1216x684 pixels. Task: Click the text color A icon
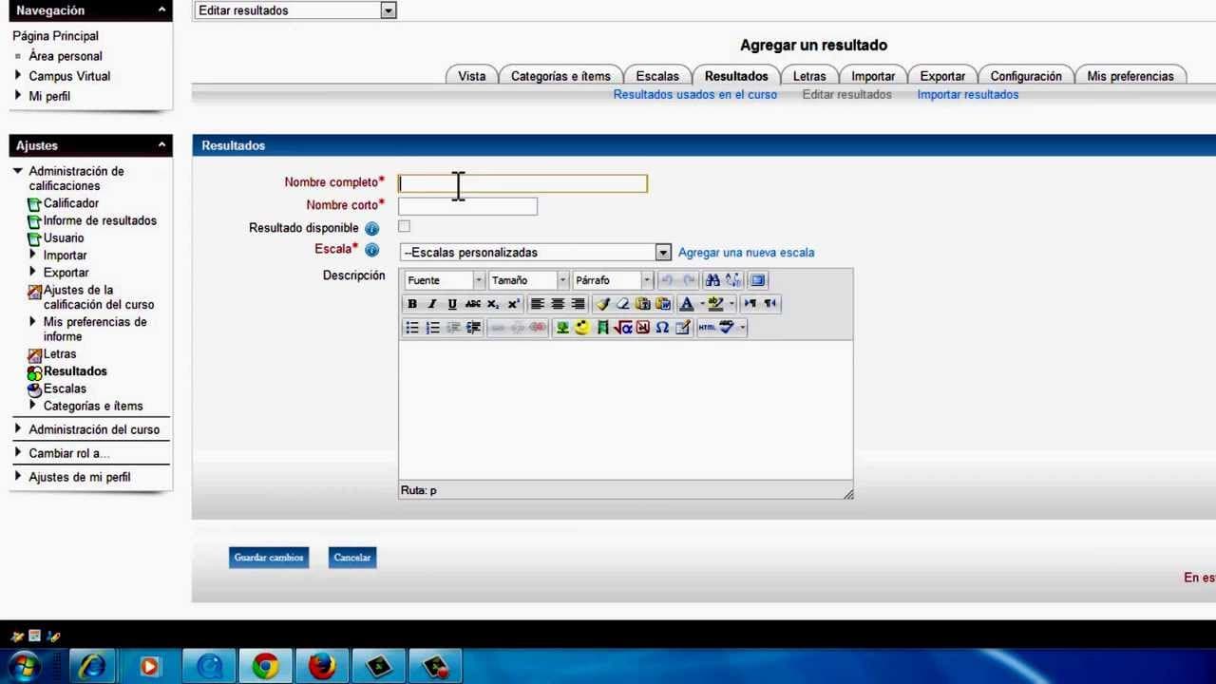click(x=687, y=304)
